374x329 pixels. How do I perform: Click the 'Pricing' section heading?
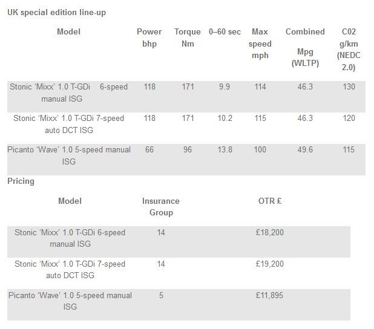[x=21, y=181]
